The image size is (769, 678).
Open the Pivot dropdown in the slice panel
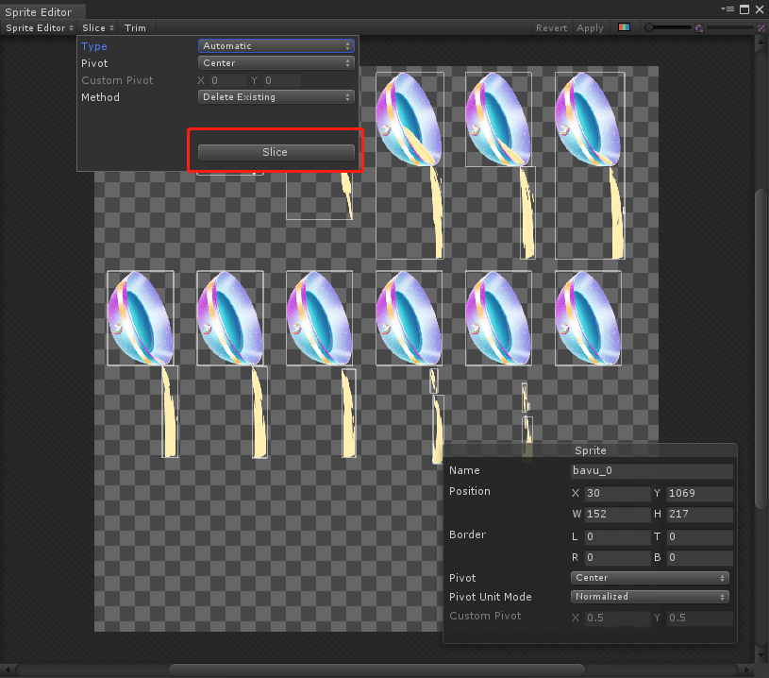coord(276,62)
